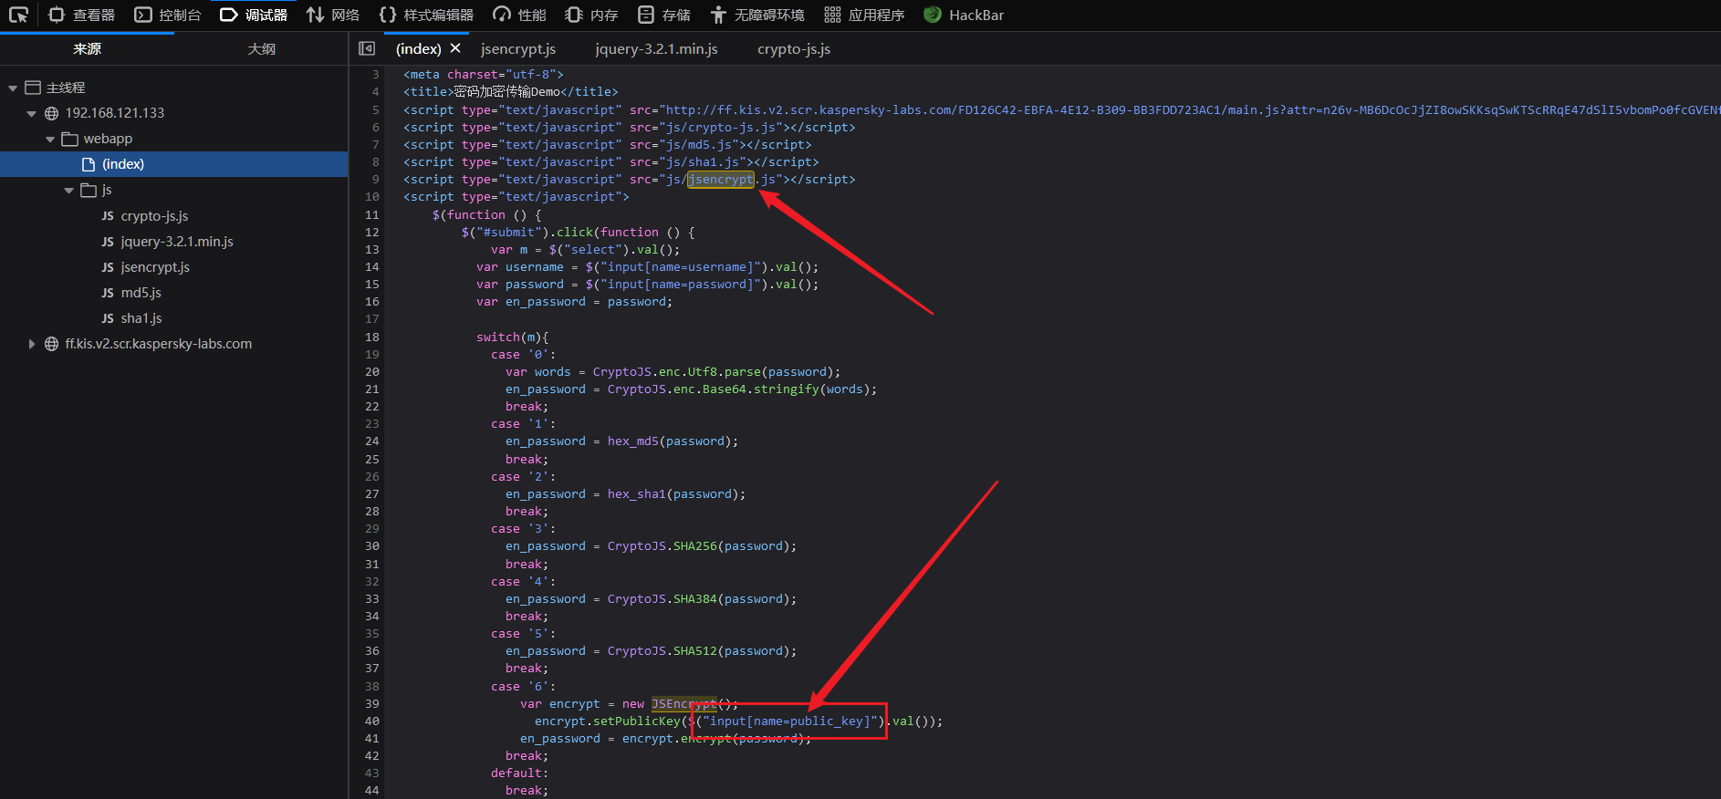1721x799 pixels.
Task: Select the webapp folder
Action: 108,139
